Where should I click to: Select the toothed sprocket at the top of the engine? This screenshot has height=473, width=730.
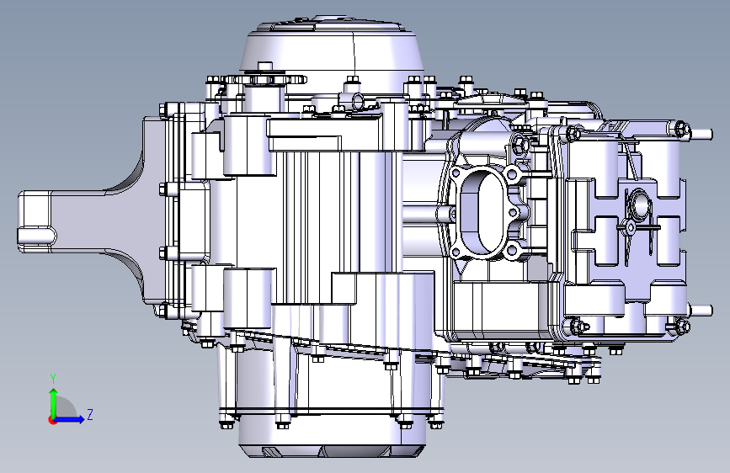[266, 80]
